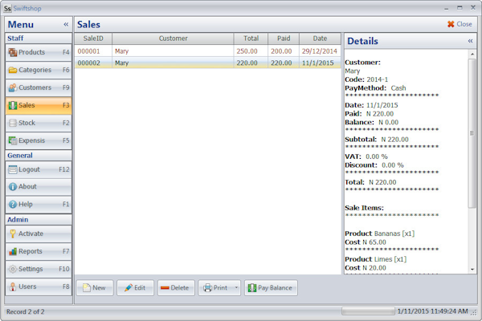Click the Logout menu button
Screen dimensions: 482x321
[x=39, y=169]
